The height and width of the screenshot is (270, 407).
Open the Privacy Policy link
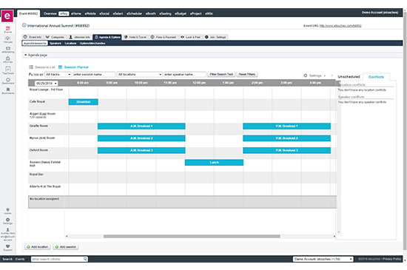pyautogui.click(x=391, y=259)
